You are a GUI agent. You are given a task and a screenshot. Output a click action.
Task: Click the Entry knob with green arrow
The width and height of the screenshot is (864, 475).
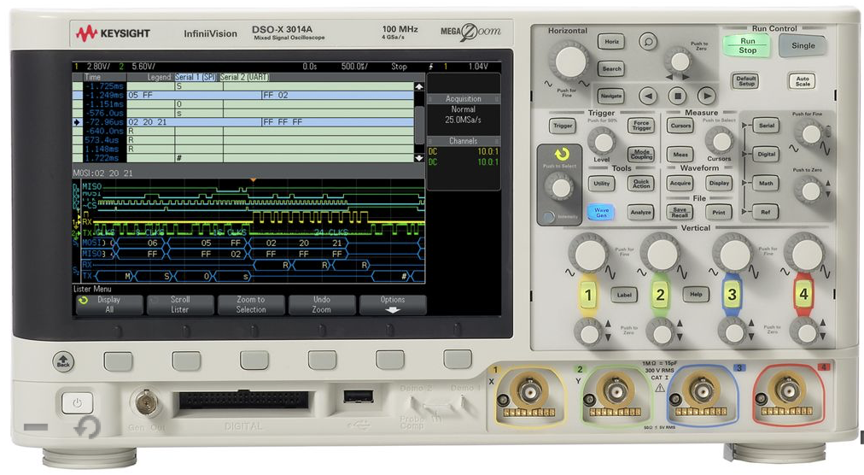(560, 187)
